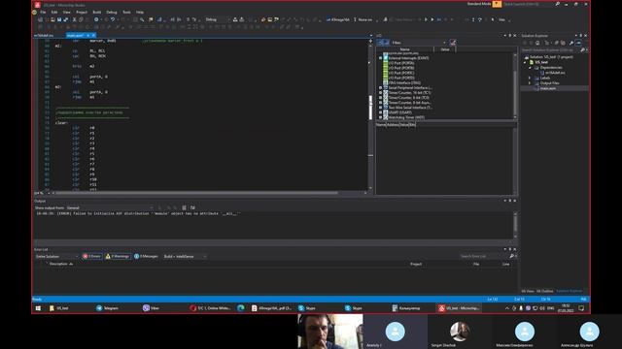Click the Search Solution Explorer field
This screenshot has width=622, height=349.
coord(551,49)
